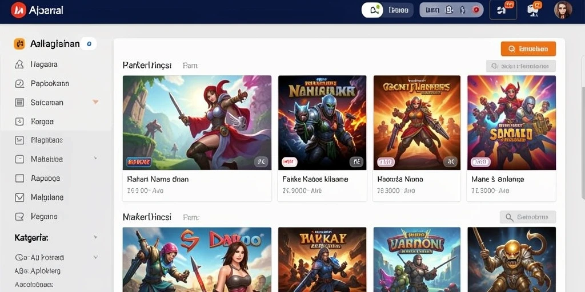This screenshot has height=292, width=585.
Task: Open the Papbokann menu item
Action: pyautogui.click(x=50, y=83)
